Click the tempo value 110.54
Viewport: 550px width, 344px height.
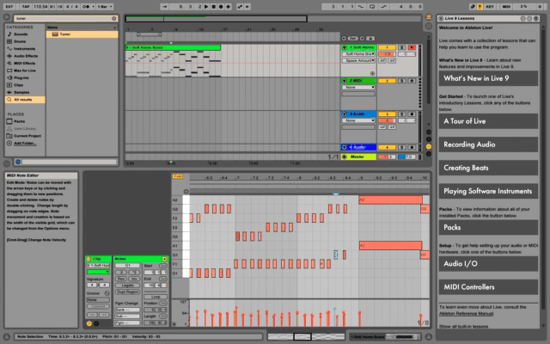(x=40, y=6)
